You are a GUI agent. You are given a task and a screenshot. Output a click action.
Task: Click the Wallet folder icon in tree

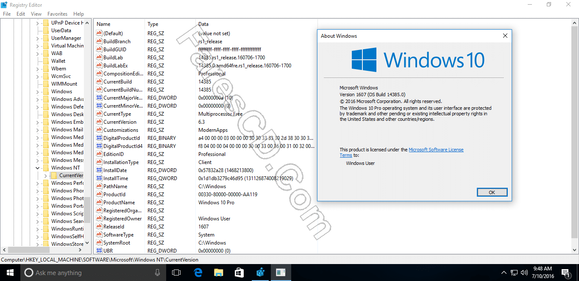coord(46,61)
